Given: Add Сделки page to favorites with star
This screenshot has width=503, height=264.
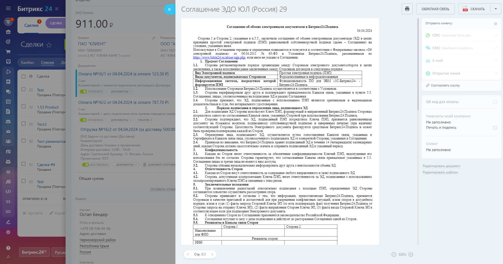Looking at the screenshot, I should click(x=49, y=45).
